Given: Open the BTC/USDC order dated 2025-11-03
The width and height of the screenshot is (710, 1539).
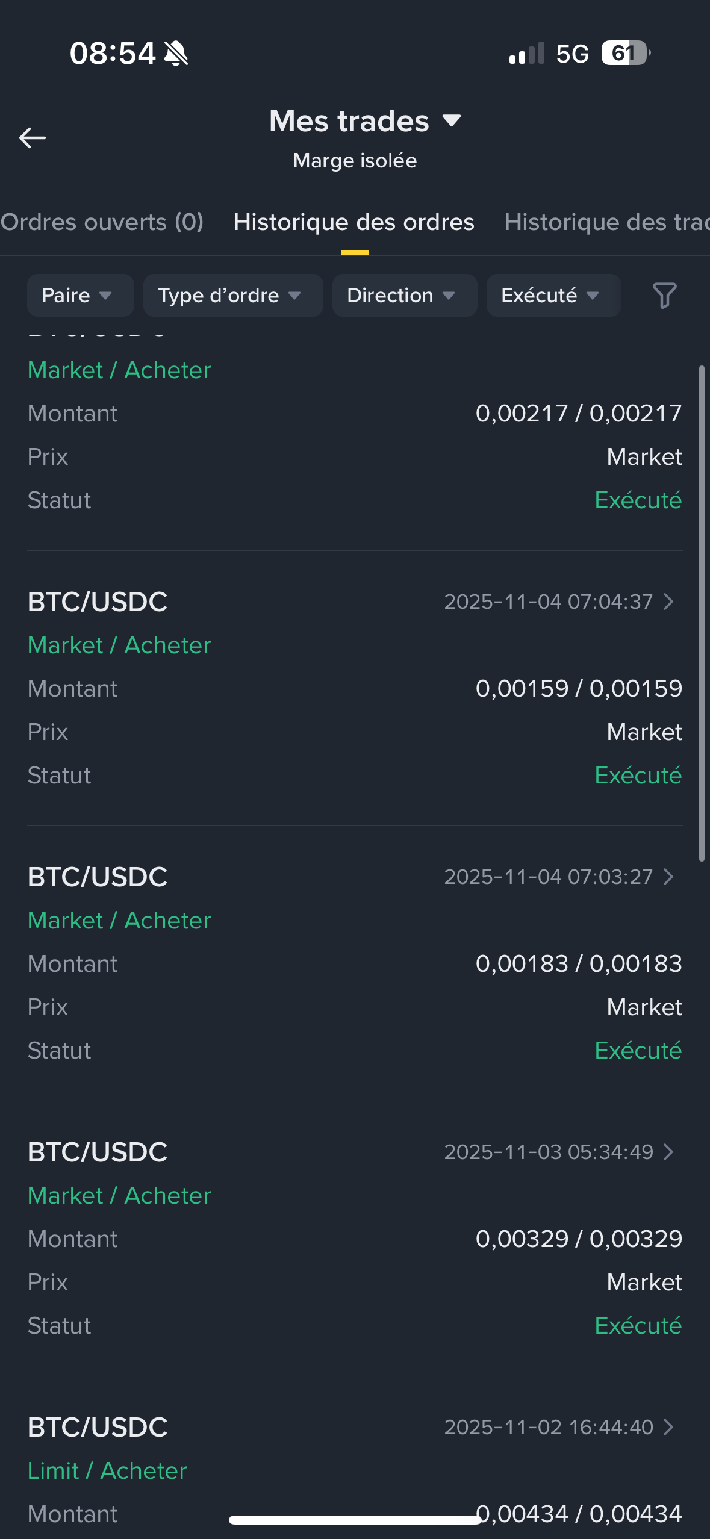Looking at the screenshot, I should 98,1152.
